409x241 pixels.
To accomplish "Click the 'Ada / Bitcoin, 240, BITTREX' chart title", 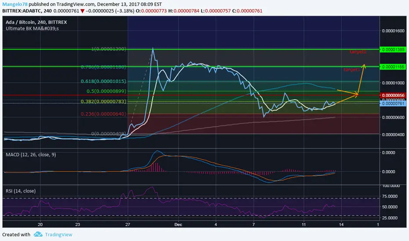I will [36, 22].
